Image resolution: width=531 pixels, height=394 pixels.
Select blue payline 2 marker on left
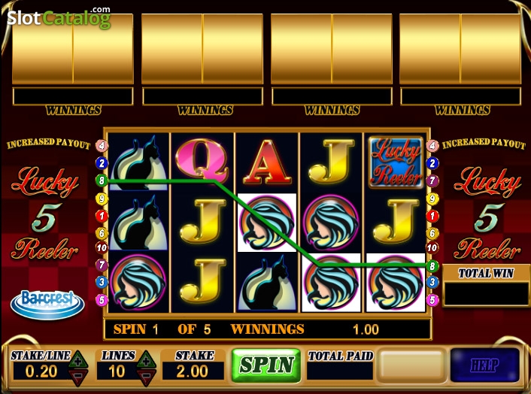(x=102, y=163)
